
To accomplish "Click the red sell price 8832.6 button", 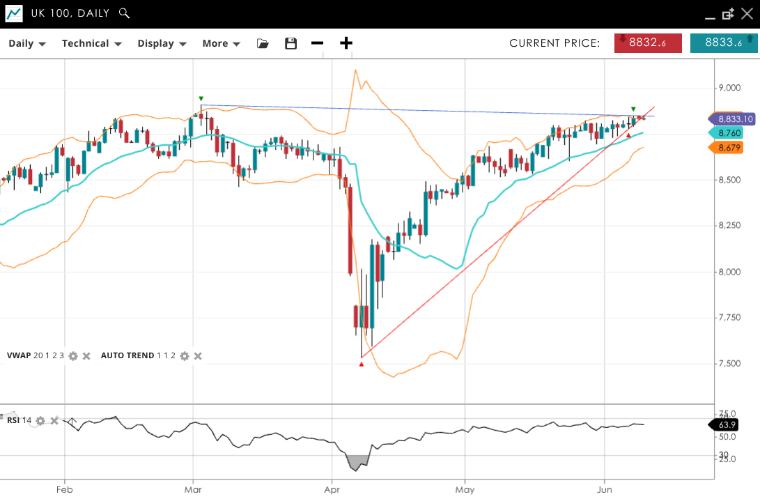I will pos(648,43).
